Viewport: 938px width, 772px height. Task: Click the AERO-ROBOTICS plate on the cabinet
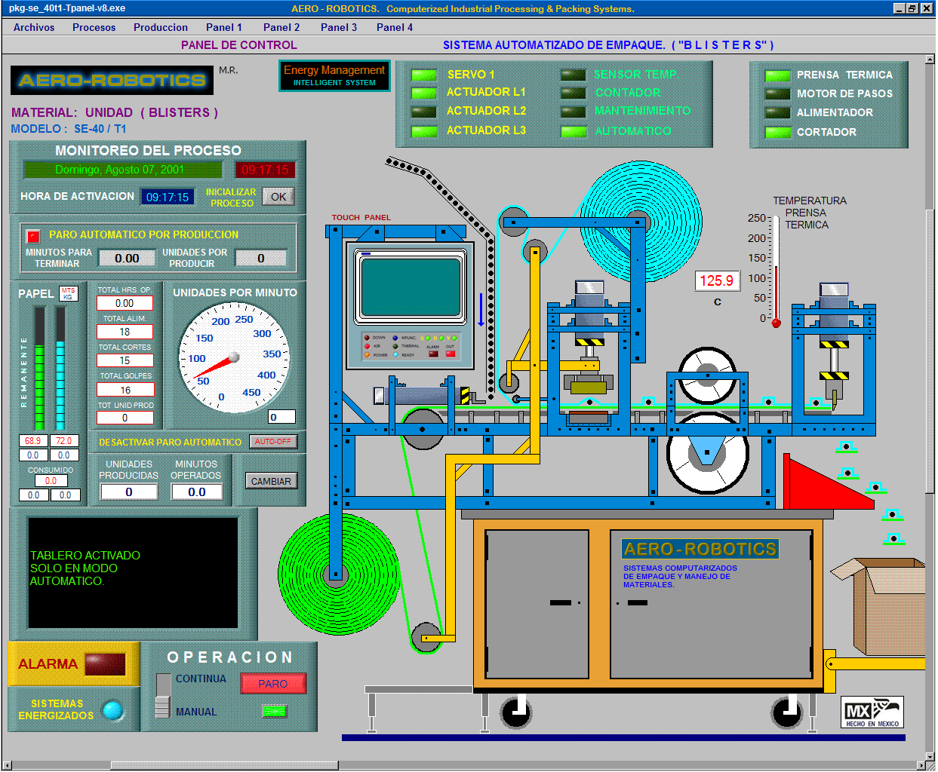point(700,549)
